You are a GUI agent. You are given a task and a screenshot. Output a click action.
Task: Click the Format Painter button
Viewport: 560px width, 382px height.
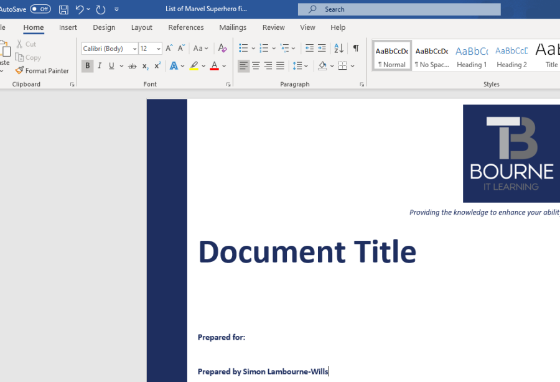[x=42, y=71]
